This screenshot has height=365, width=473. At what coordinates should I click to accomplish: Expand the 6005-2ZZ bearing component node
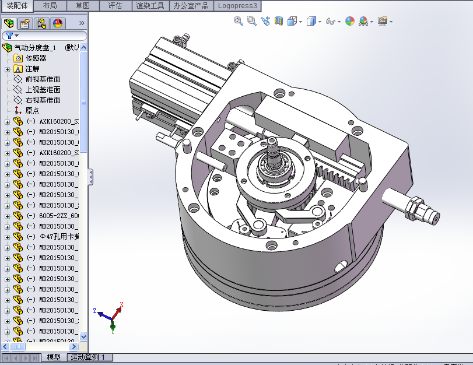tap(7, 216)
